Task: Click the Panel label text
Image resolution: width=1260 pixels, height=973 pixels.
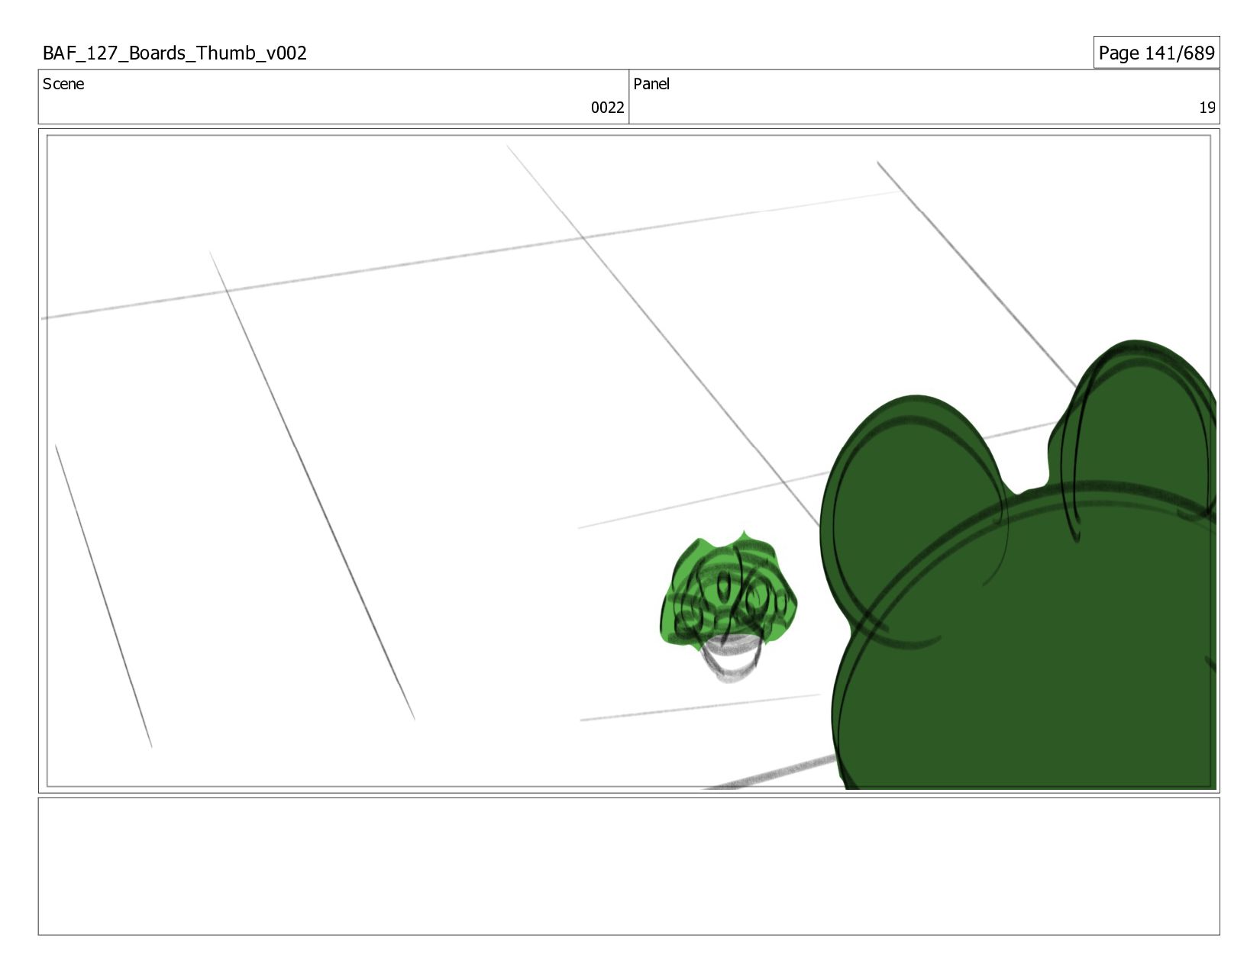Action: coord(651,84)
